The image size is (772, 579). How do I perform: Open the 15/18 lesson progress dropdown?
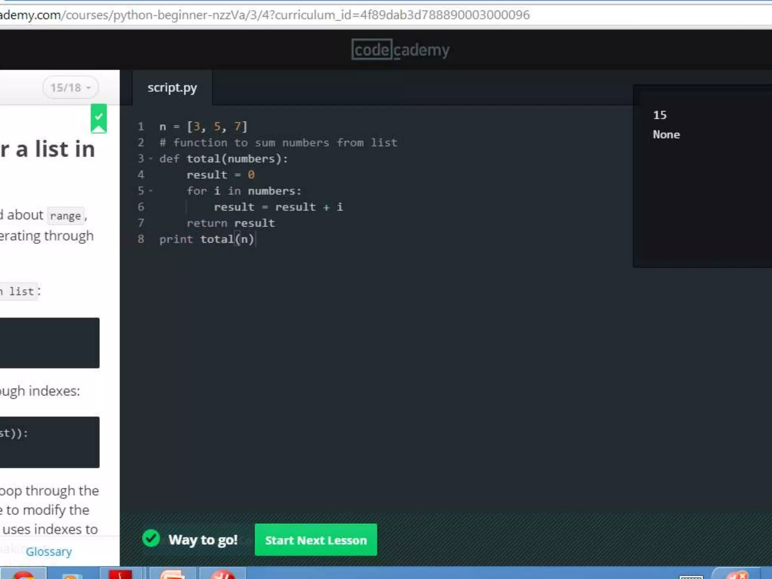(70, 88)
